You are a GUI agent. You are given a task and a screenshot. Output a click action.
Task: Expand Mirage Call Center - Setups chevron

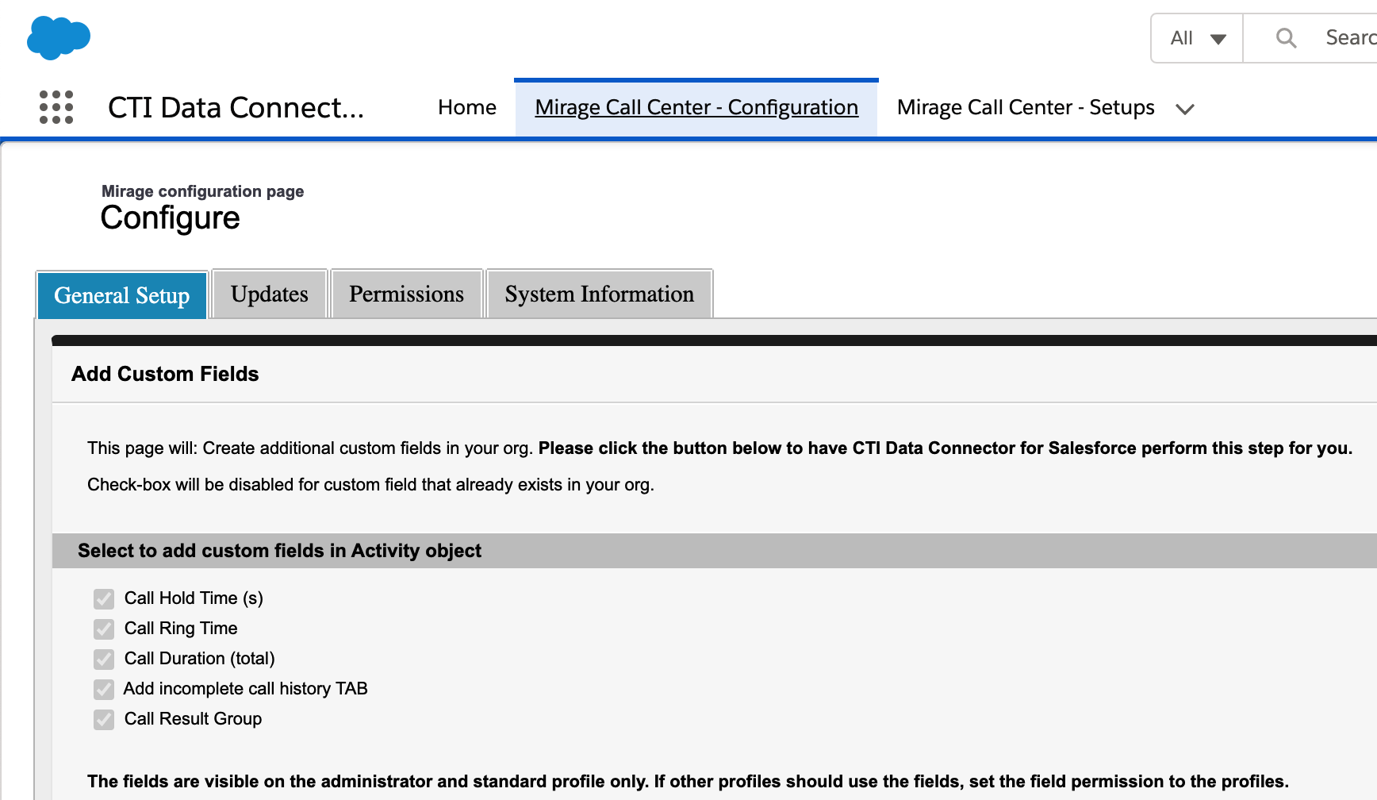(1185, 109)
